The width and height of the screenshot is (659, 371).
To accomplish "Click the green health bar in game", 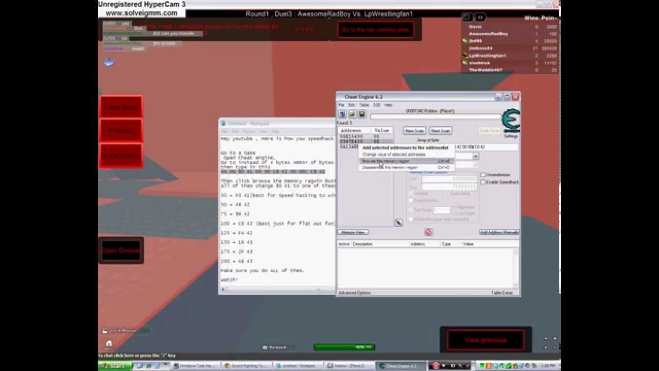I will click(343, 347).
